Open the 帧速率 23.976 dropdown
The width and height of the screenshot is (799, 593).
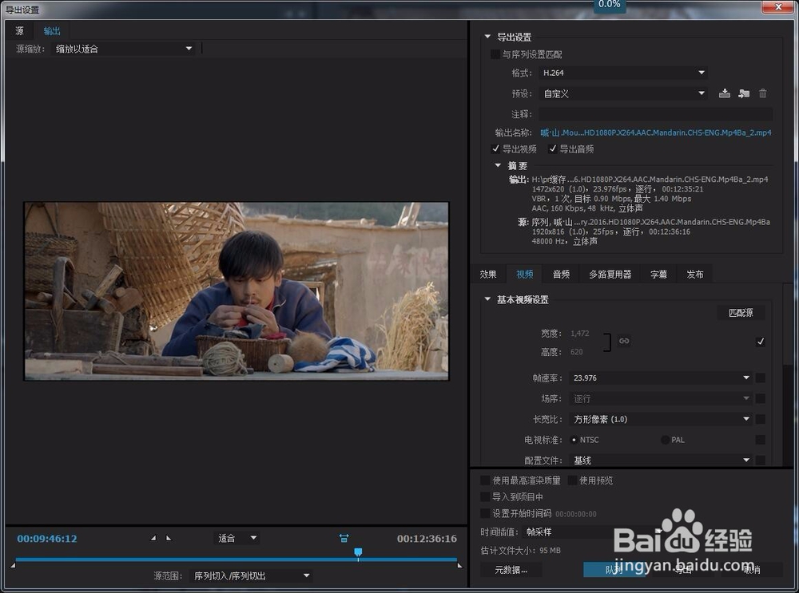(661, 378)
